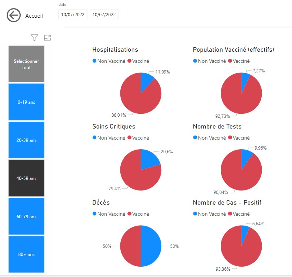Open the end date field
Screen dimensions: 292x277
point(104,15)
